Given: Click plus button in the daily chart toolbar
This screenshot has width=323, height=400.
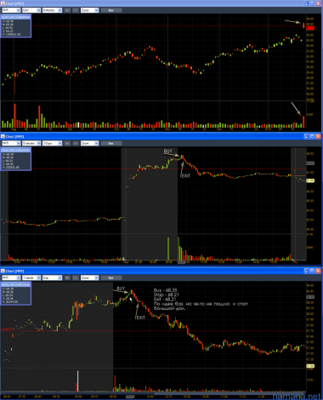Looking at the screenshot, I should click(67, 10).
